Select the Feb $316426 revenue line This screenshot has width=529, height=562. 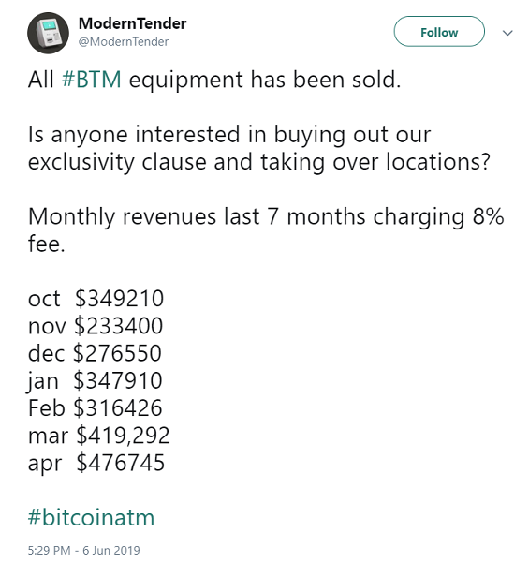coord(96,407)
